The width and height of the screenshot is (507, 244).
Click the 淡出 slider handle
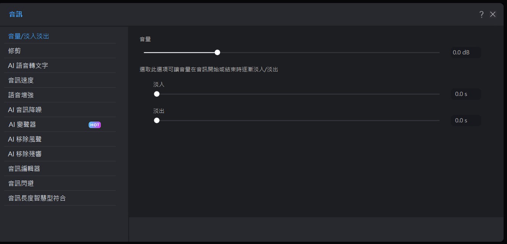point(156,120)
